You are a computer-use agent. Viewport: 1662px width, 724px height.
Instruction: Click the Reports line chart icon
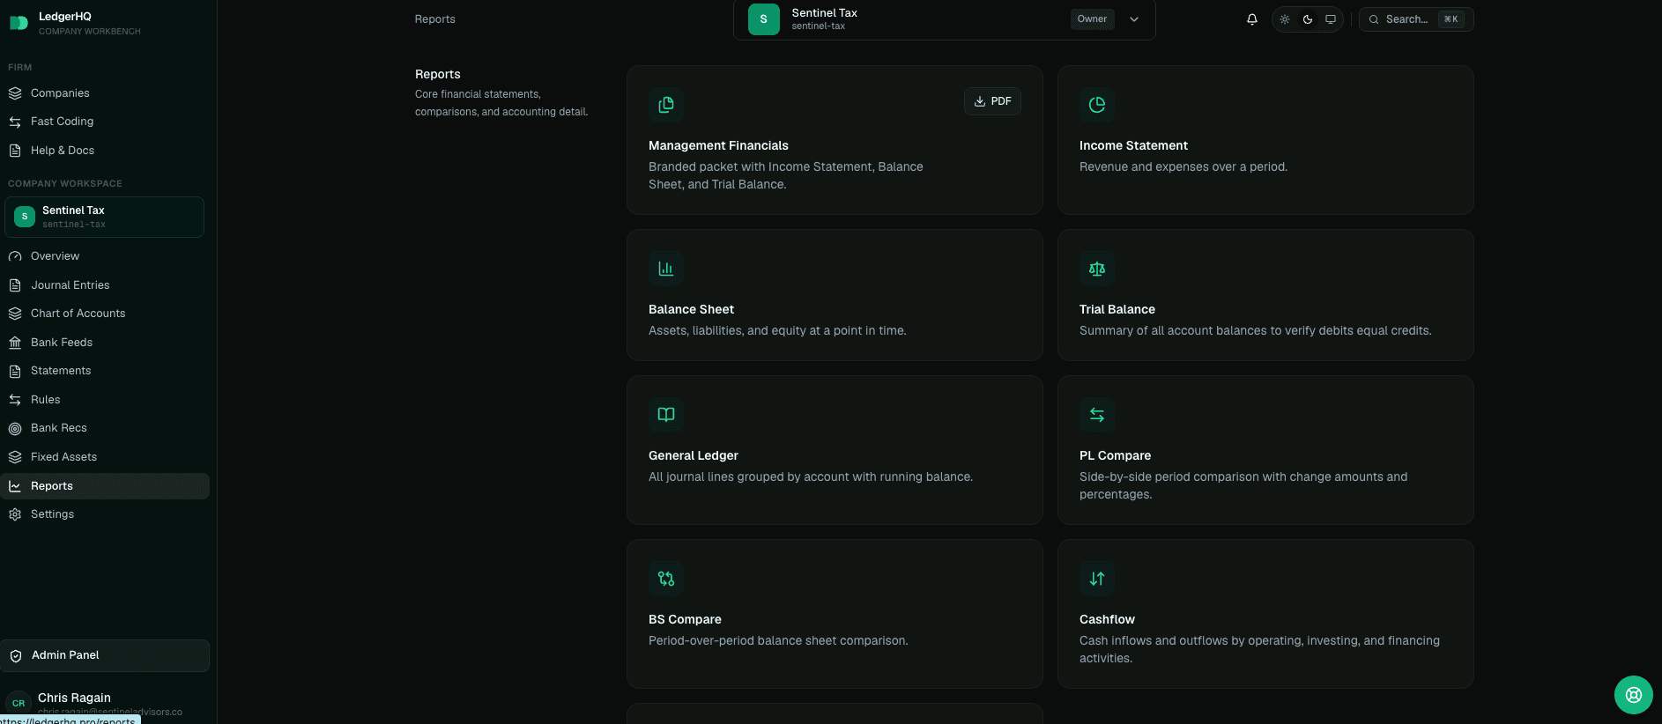[15, 486]
